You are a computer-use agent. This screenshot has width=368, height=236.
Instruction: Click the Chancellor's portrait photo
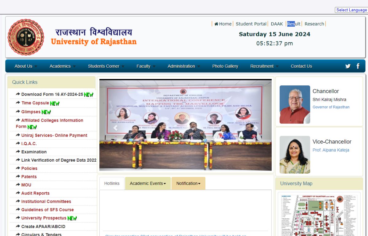295,104
